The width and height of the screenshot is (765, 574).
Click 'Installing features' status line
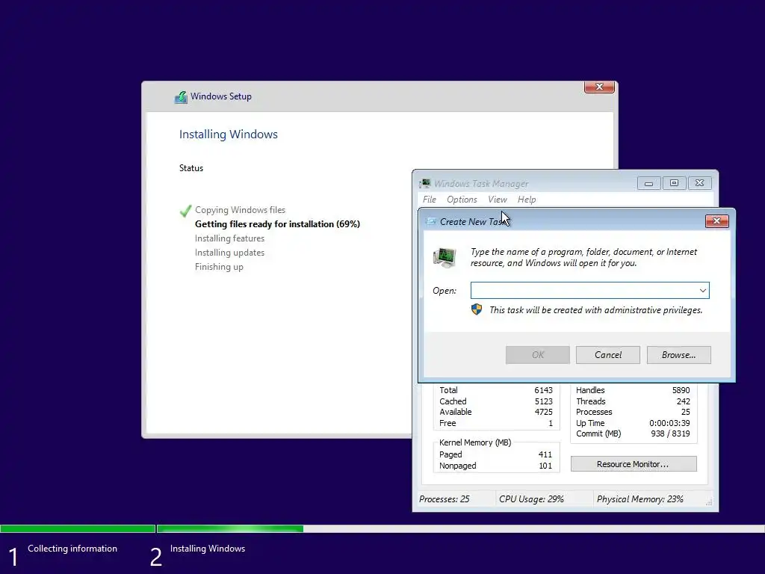tap(229, 238)
